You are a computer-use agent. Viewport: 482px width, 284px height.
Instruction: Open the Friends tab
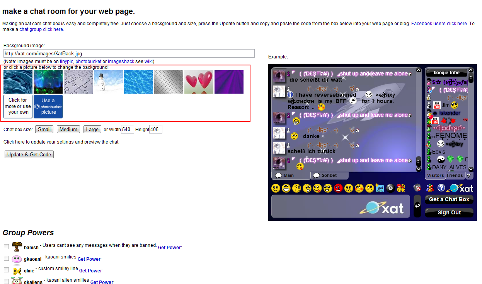455,175
